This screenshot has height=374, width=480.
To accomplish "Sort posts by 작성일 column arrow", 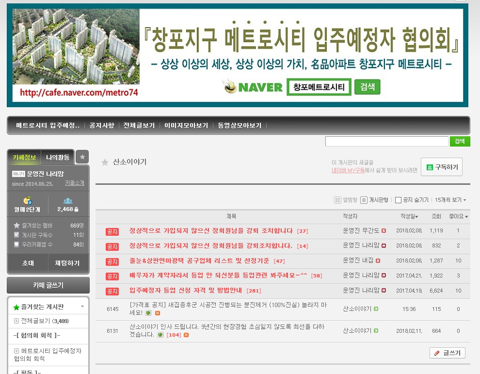I will (x=416, y=217).
